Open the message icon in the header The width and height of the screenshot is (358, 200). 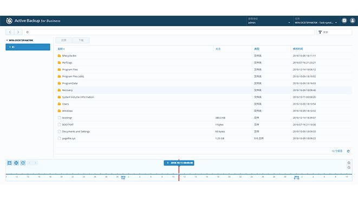[x=344, y=21]
